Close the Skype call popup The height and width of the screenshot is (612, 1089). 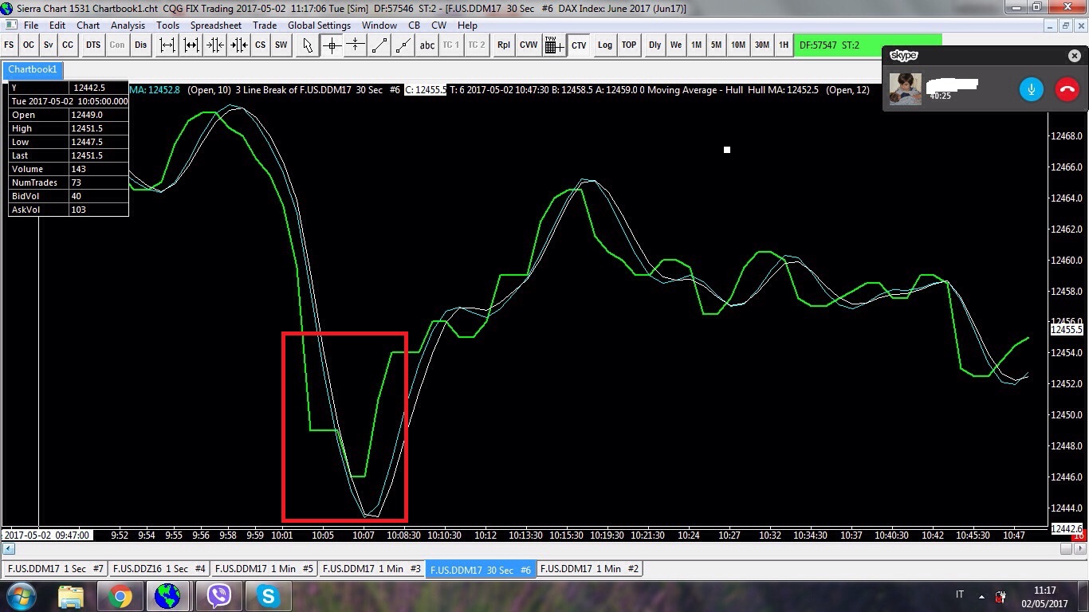pyautogui.click(x=1075, y=56)
